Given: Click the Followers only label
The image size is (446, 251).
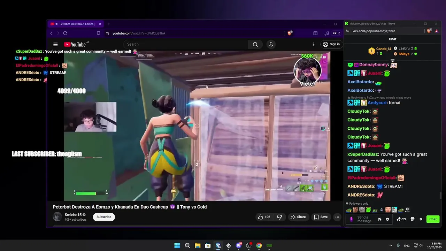Looking at the screenshot, I should (x=359, y=204).
